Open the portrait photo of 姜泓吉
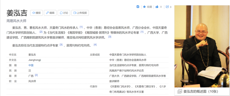 click(202, 46)
